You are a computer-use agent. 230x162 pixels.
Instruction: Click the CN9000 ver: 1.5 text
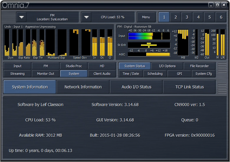(x=190, y=105)
